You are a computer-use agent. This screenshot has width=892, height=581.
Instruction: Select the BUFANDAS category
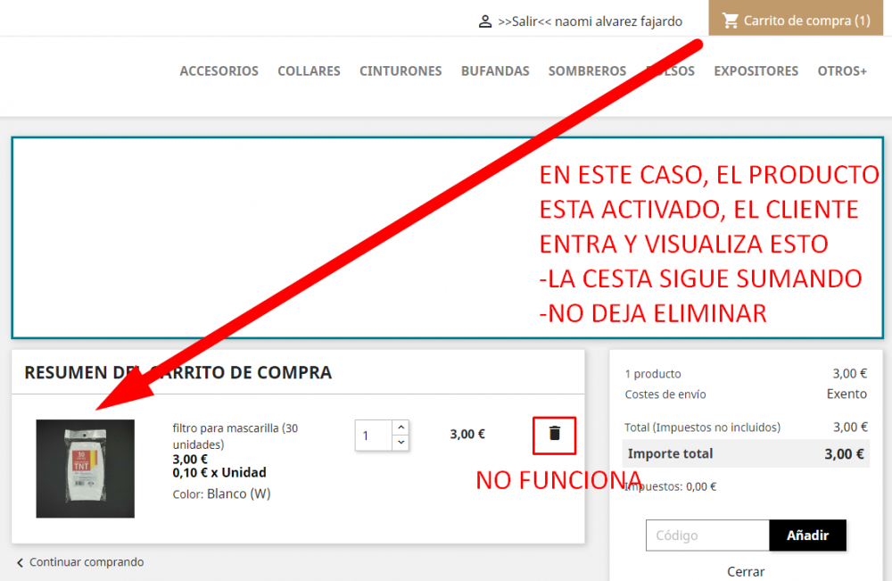point(495,71)
